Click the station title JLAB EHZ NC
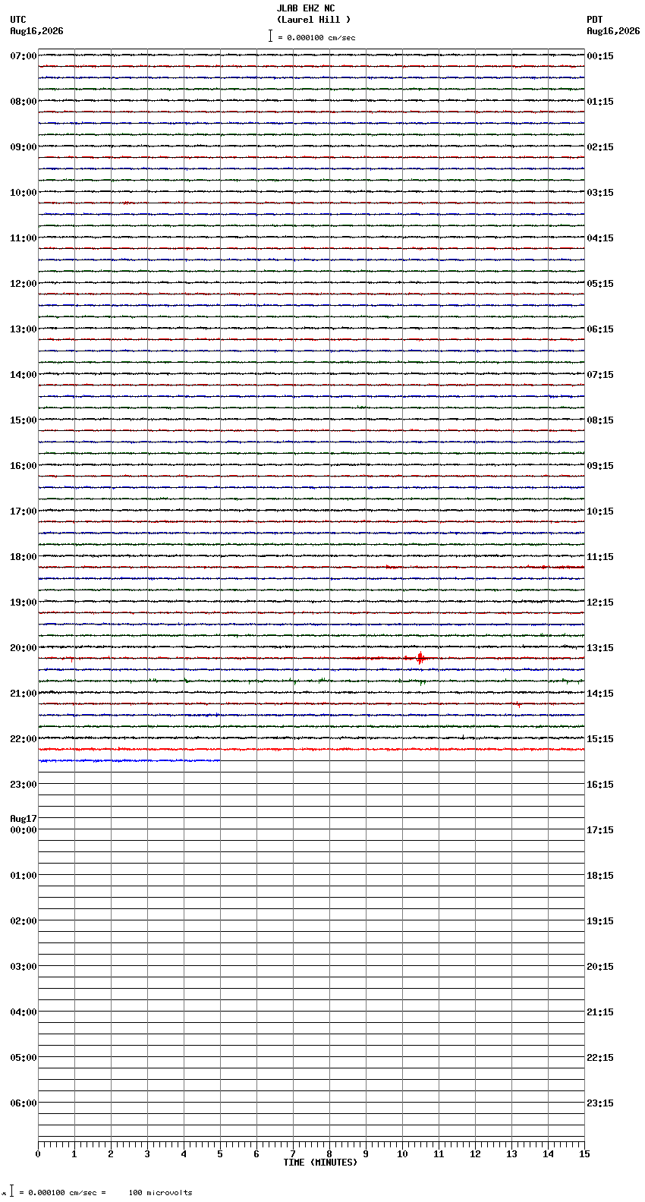Screen dimensions: 645x1202 click(x=305, y=8)
